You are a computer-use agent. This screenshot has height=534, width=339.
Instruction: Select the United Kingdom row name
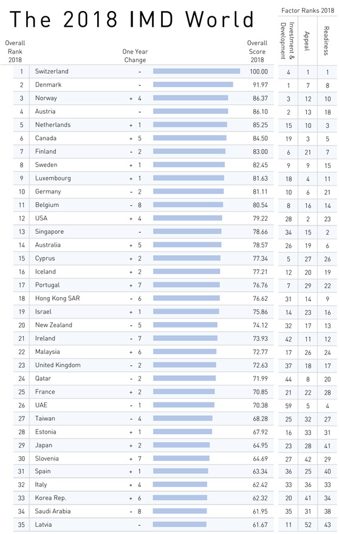coord(58,365)
